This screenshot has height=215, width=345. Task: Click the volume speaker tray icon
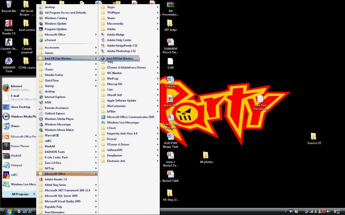pyautogui.click(x=328, y=212)
